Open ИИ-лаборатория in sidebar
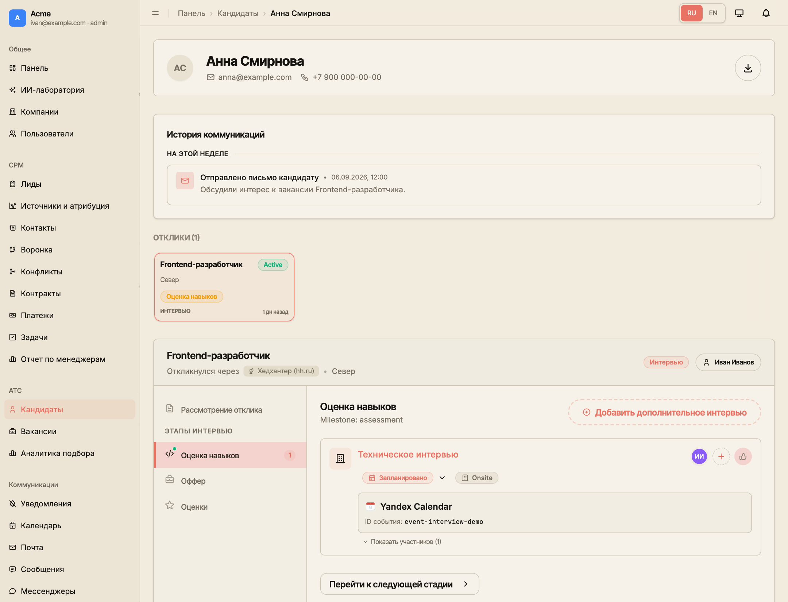 [70, 90]
